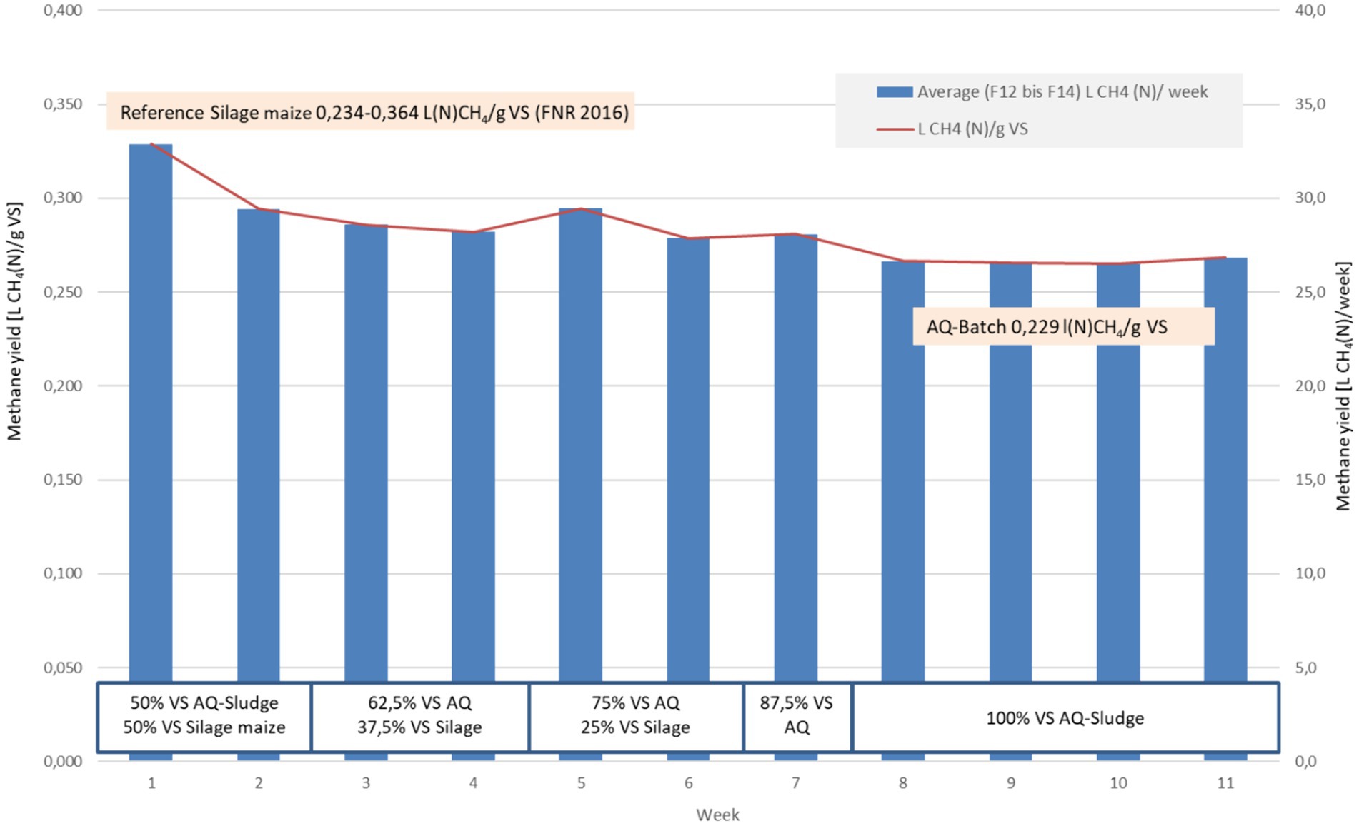Click x-axis week label 9
This screenshot has height=826, width=1359.
click(x=1010, y=783)
